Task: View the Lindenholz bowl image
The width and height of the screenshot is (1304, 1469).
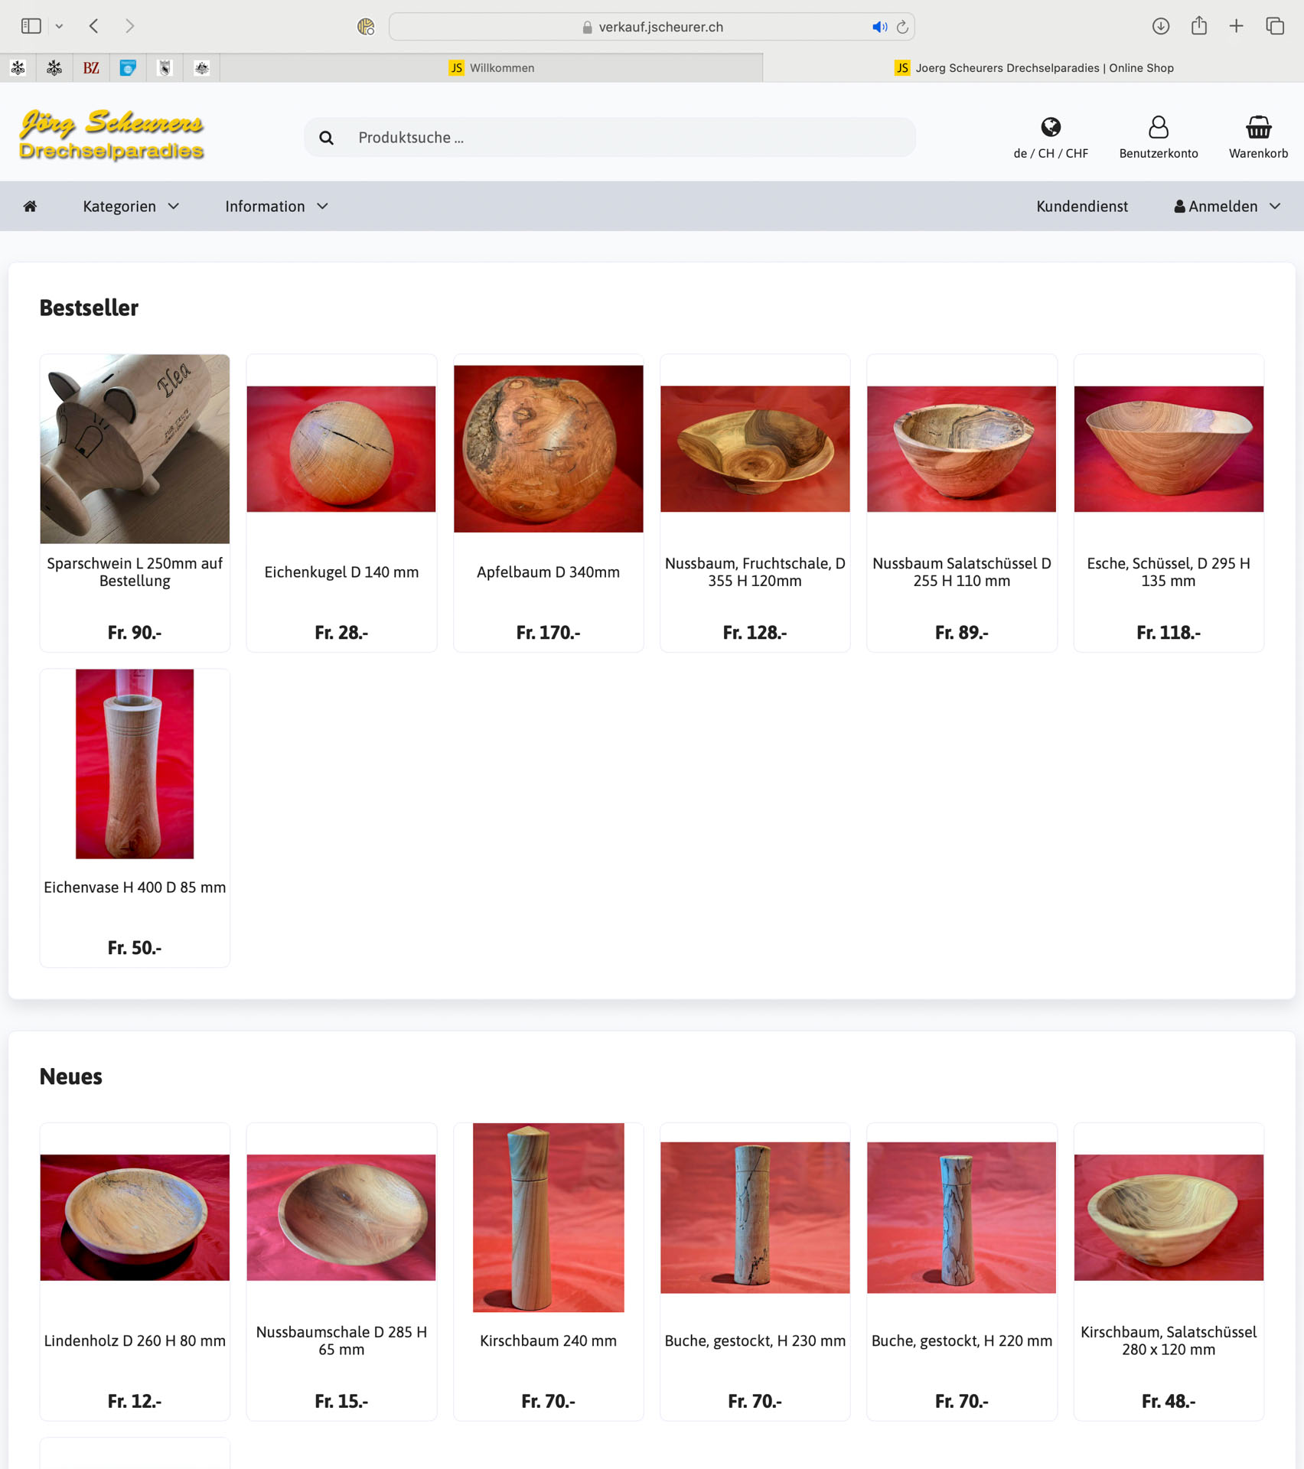Action: point(135,1218)
